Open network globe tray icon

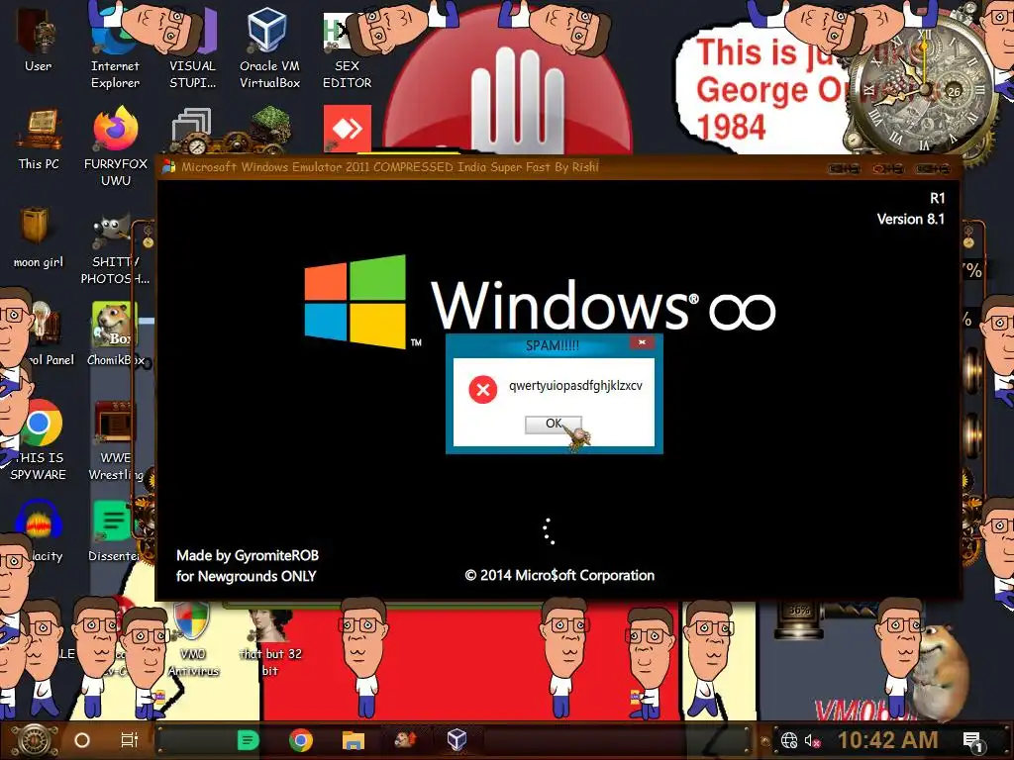pyautogui.click(x=789, y=740)
